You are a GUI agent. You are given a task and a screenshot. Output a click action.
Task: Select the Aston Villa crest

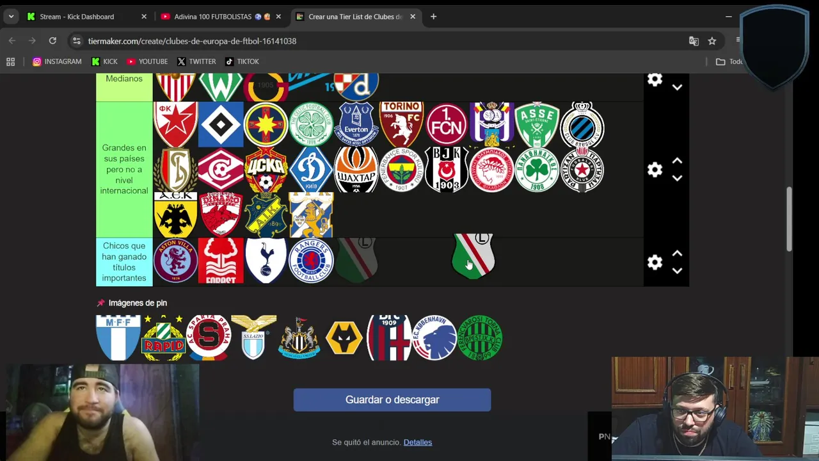175,261
